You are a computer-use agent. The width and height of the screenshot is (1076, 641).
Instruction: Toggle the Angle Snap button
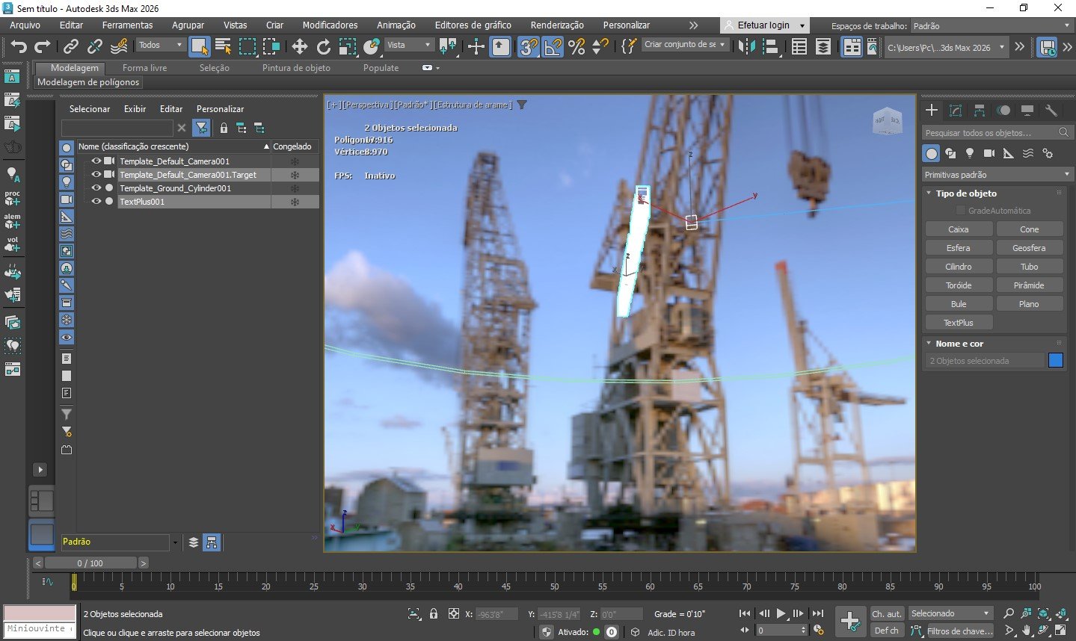pos(553,46)
